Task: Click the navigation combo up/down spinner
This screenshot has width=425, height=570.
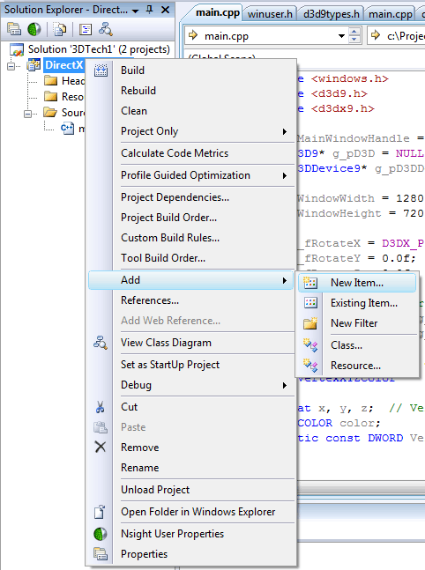Action: (x=354, y=35)
